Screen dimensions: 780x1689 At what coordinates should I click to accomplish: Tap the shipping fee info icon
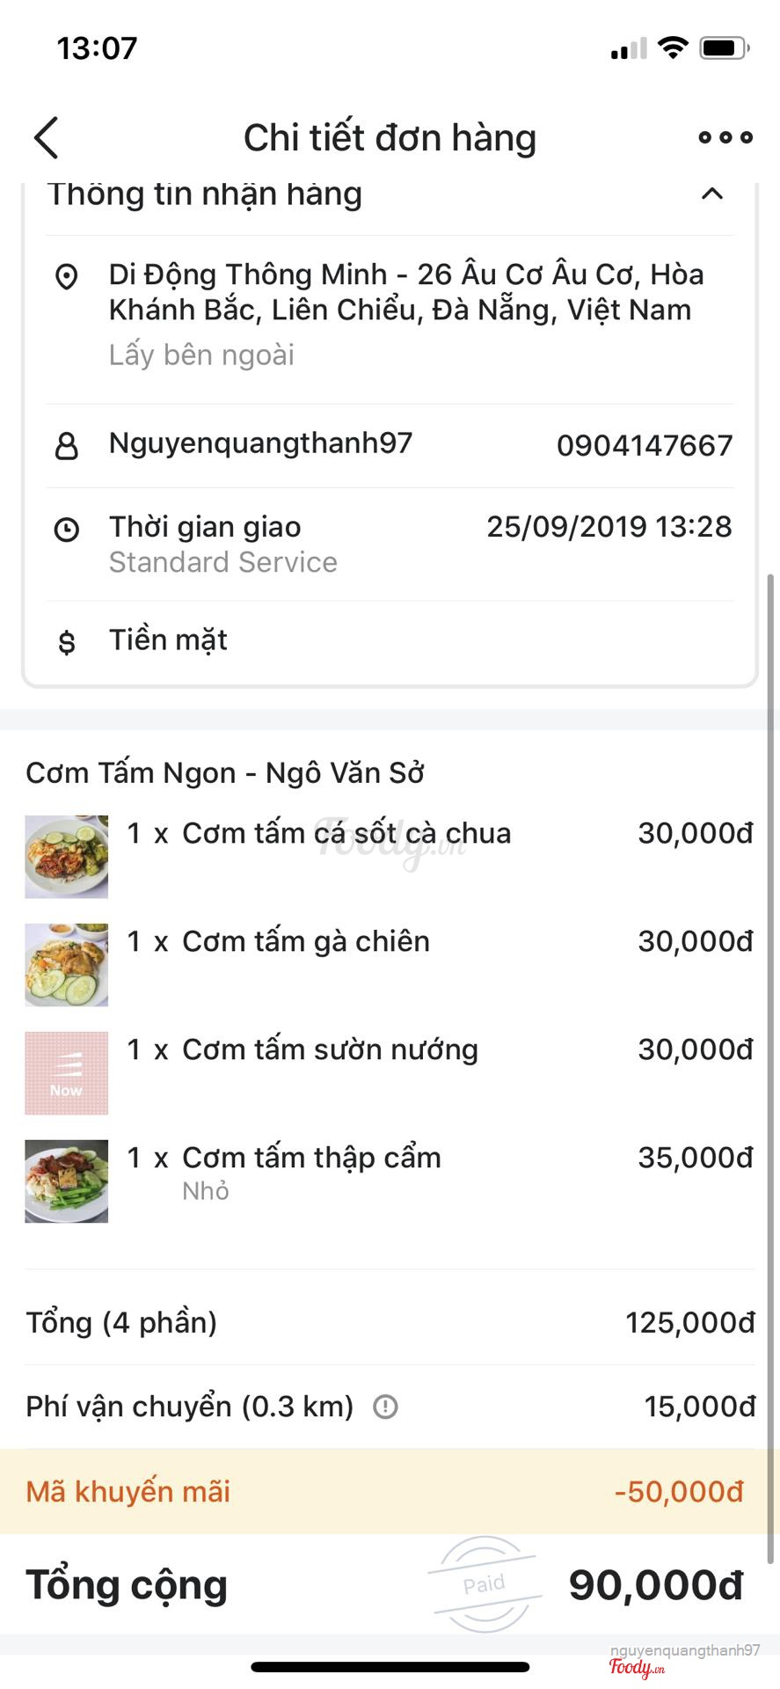pyautogui.click(x=385, y=1407)
